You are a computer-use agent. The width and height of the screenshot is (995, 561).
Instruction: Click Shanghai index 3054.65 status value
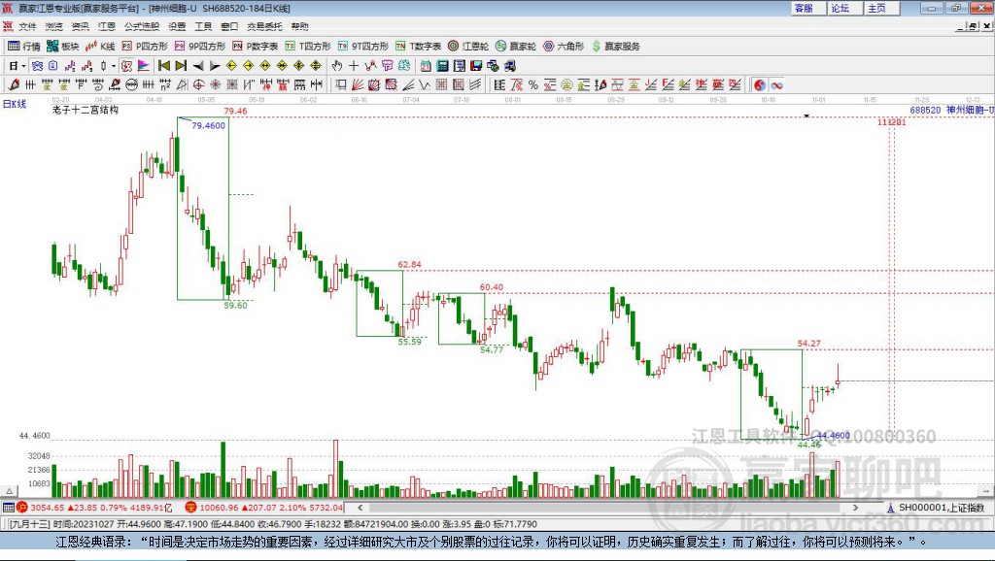[x=47, y=508]
